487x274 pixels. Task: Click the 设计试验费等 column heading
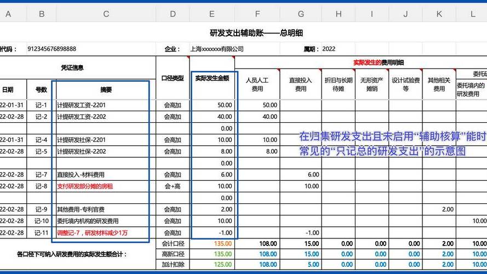coord(405,84)
